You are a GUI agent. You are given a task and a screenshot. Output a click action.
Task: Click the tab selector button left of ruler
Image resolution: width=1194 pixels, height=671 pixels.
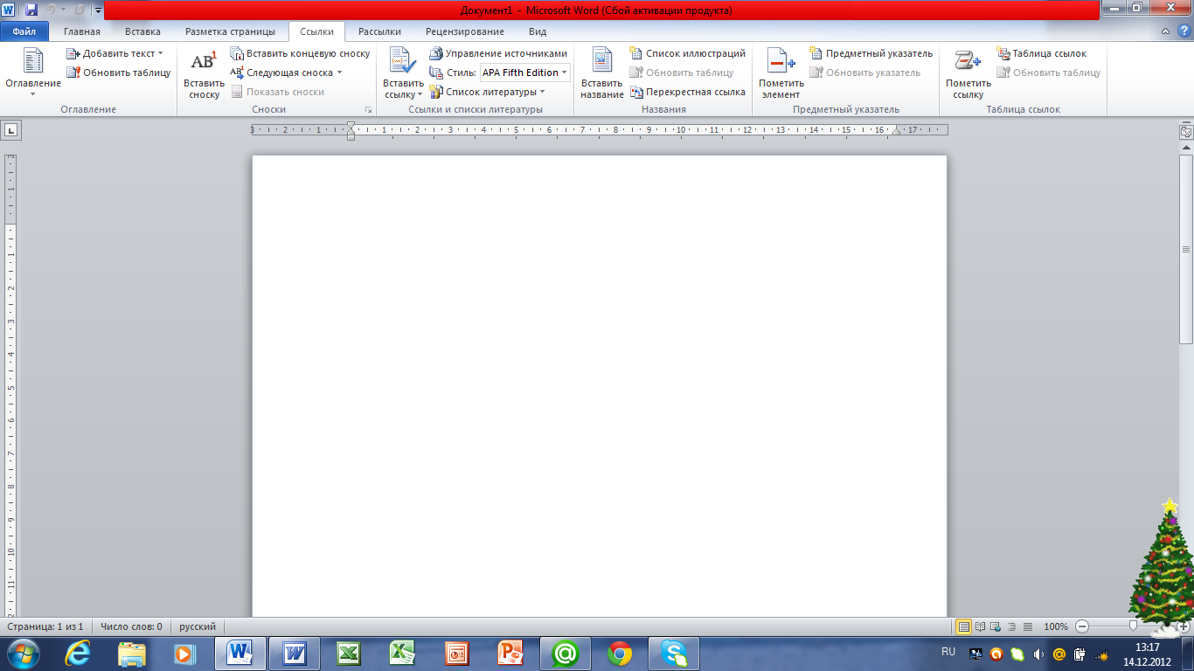(x=11, y=130)
